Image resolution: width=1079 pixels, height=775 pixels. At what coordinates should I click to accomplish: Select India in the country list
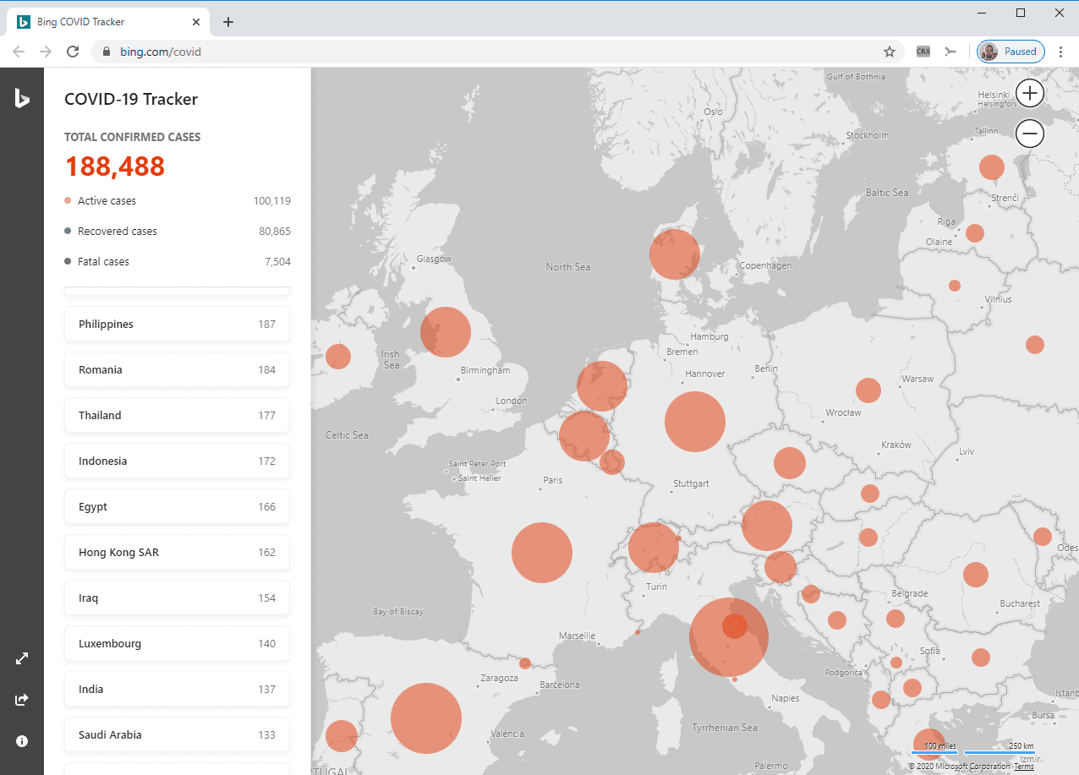(177, 690)
